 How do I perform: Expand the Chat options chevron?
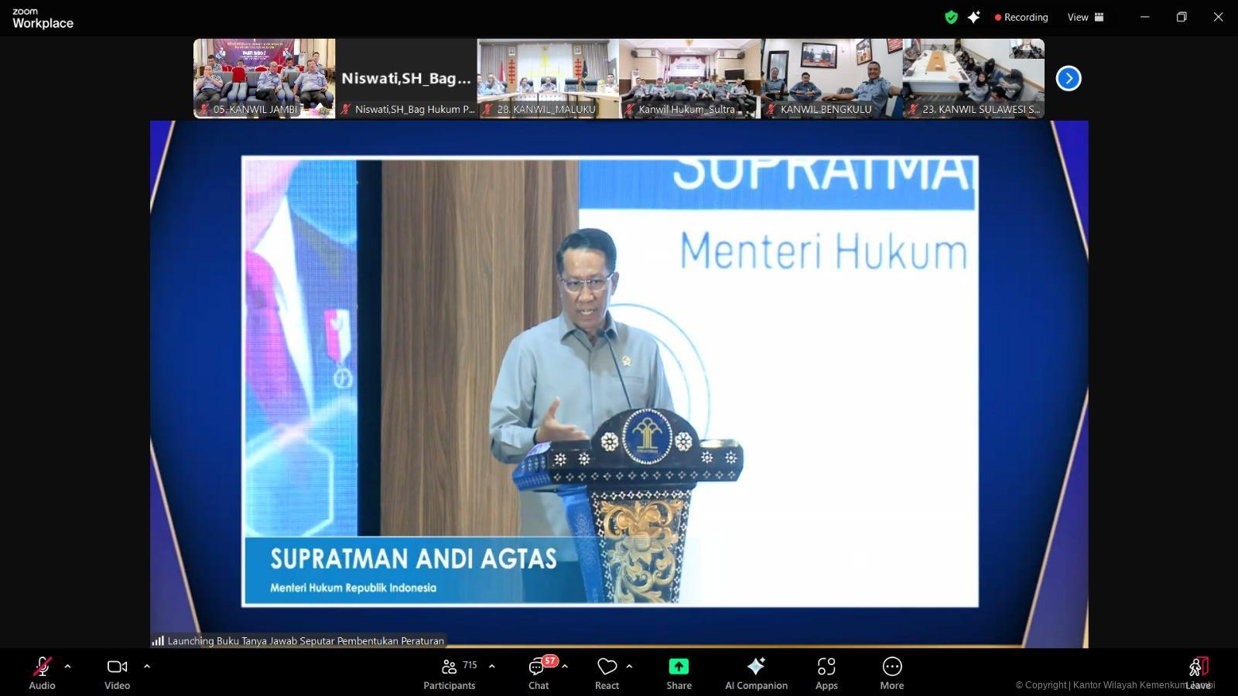(x=565, y=666)
